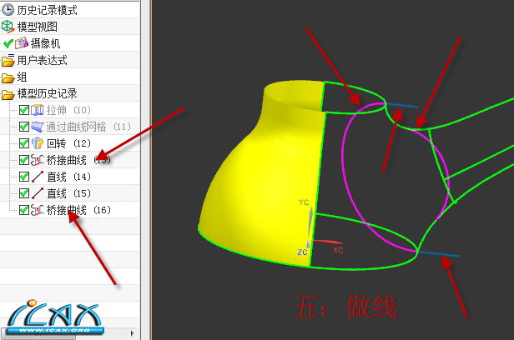The width and height of the screenshot is (514, 340).
Task: Click the 组 folder icon
Action: click(x=8, y=77)
